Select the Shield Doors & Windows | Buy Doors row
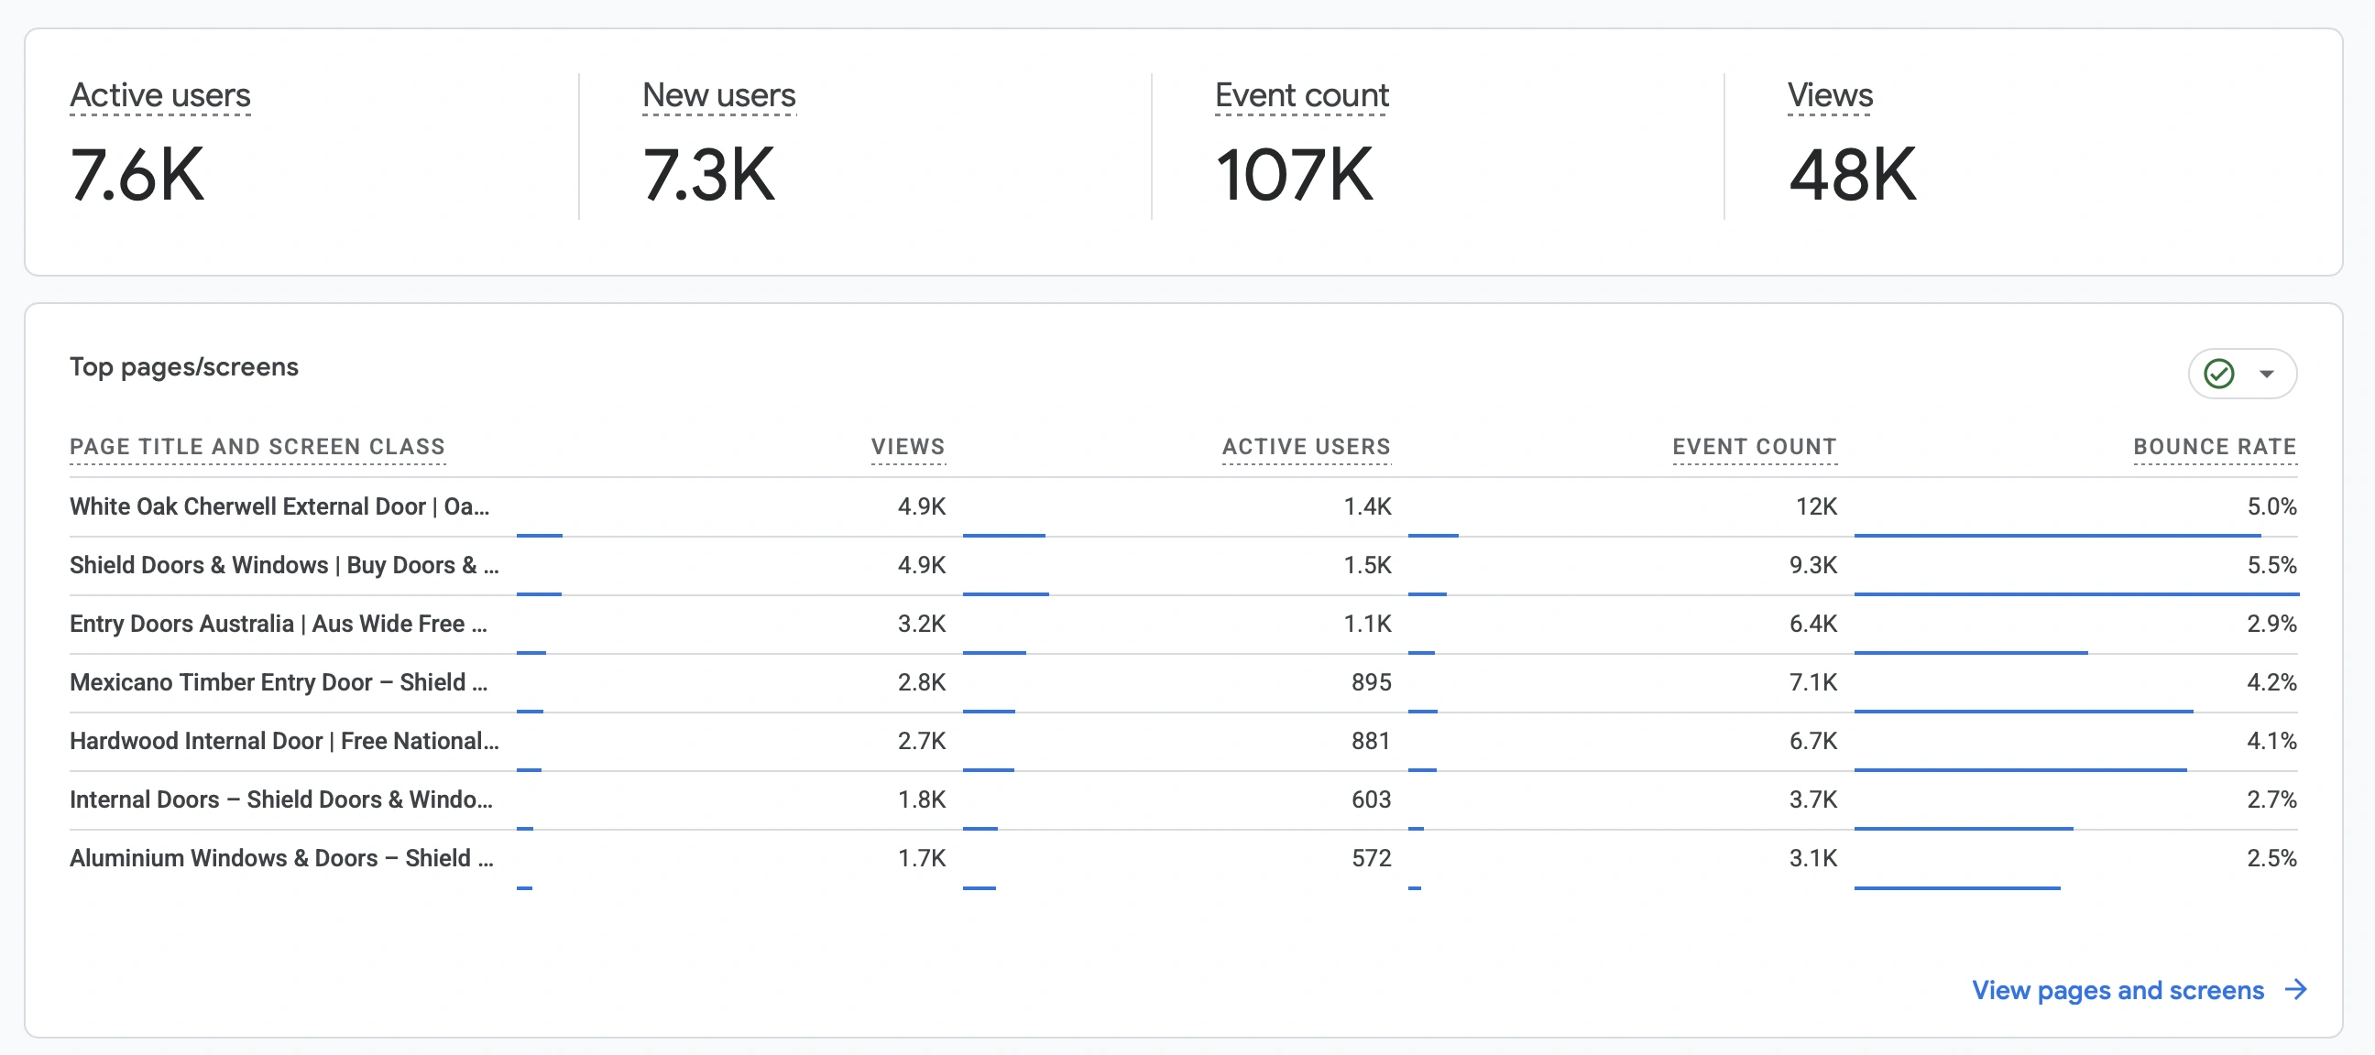The height and width of the screenshot is (1055, 2375). click(1183, 566)
